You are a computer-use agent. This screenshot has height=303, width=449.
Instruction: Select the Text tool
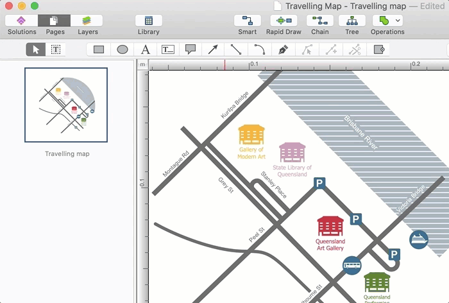[x=145, y=49]
